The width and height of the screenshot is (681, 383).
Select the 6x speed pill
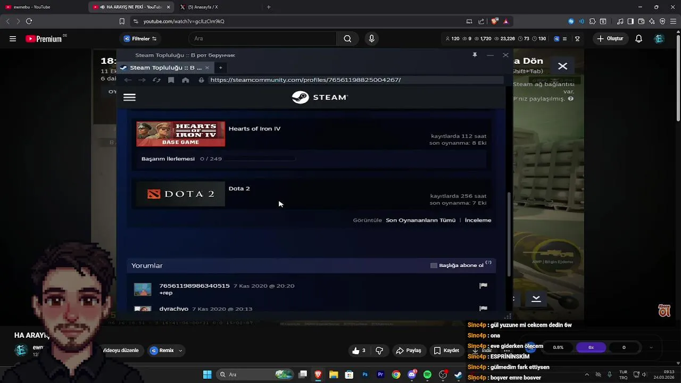(591, 347)
